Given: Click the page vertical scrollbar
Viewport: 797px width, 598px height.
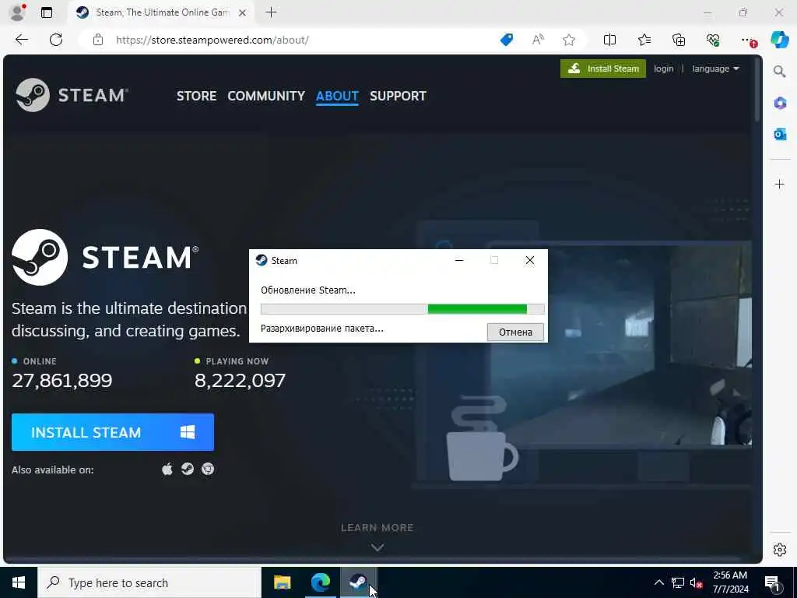Looking at the screenshot, I should [x=757, y=92].
